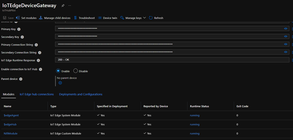Open parent device settings gear
Viewport: 293px width, 140px height.
pos(60,83)
